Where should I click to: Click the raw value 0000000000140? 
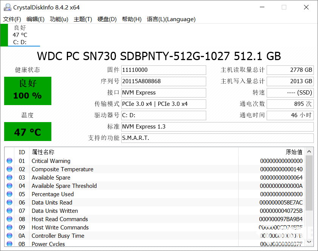[281, 169]
